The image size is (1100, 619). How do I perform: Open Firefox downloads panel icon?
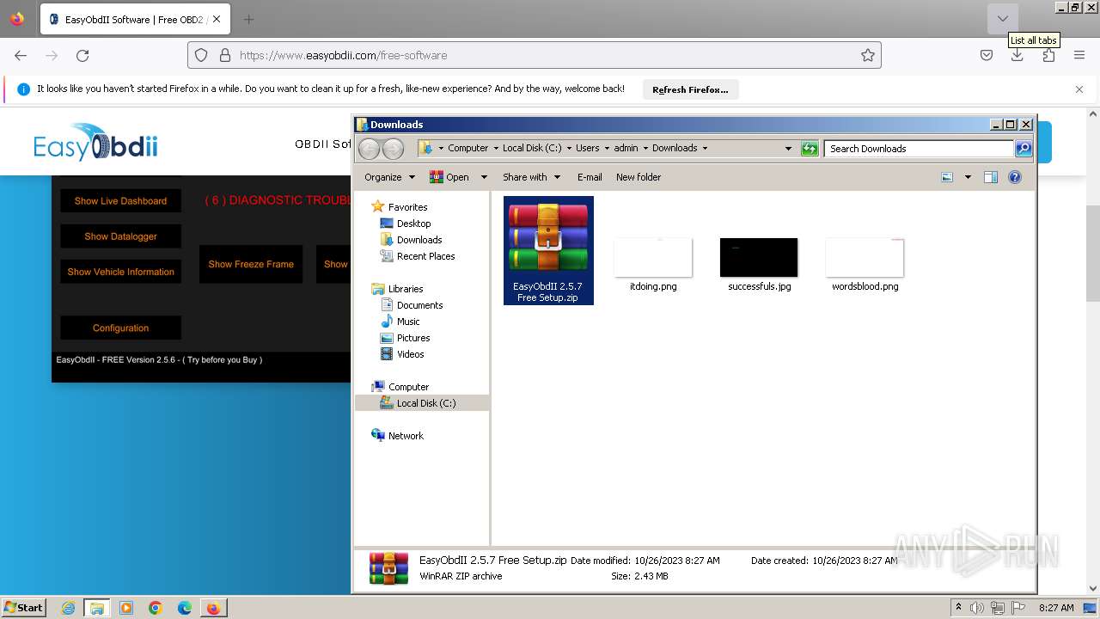coord(1017,55)
